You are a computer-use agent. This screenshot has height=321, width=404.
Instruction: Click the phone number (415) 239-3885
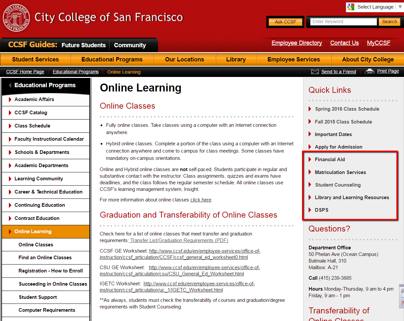335,278
